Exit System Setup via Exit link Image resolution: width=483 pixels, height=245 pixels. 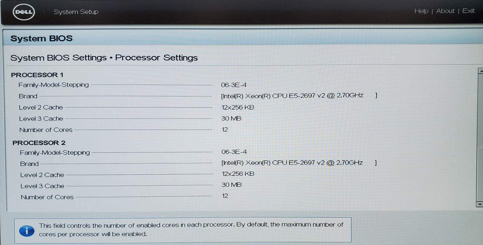pos(469,10)
